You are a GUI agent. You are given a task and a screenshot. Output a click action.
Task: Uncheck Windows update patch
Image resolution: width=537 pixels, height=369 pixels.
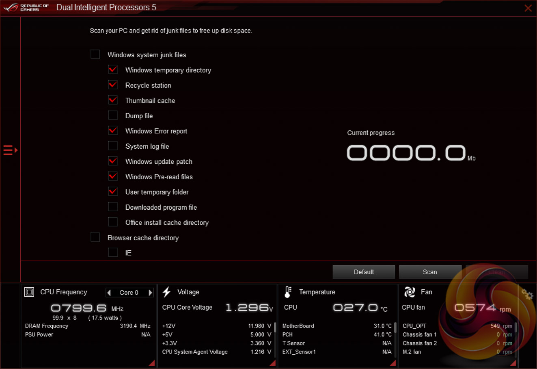[113, 161]
